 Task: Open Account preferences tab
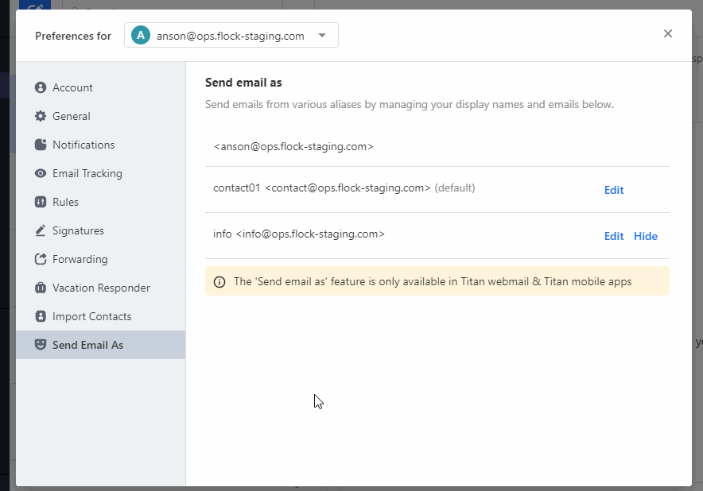pyautogui.click(x=101, y=87)
